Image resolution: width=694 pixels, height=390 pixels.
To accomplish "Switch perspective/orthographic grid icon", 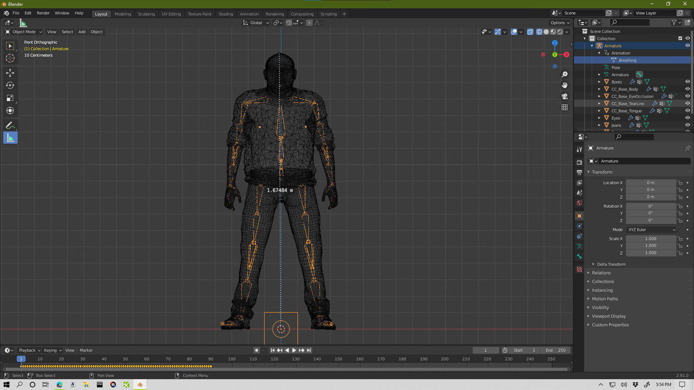I will click(565, 108).
